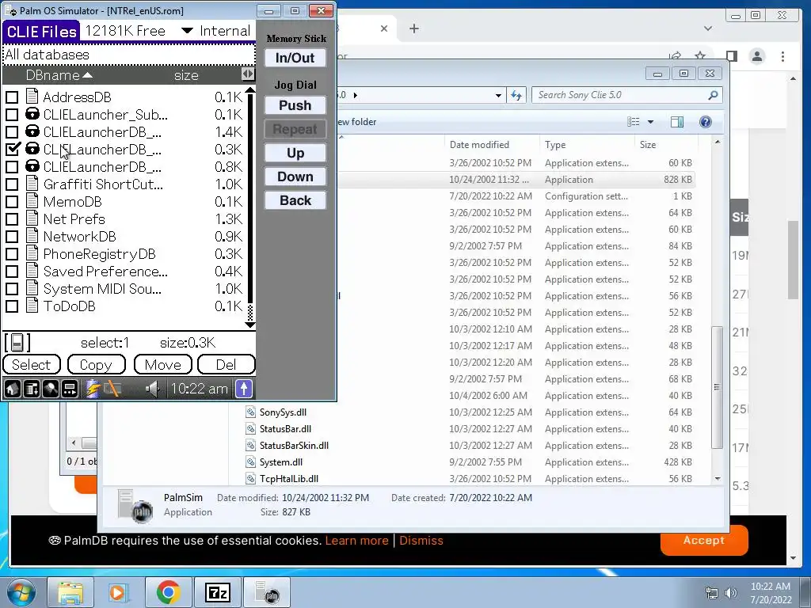The width and height of the screenshot is (811, 608).
Task: Click the share icon in Chrome address bar
Action: coord(675,56)
